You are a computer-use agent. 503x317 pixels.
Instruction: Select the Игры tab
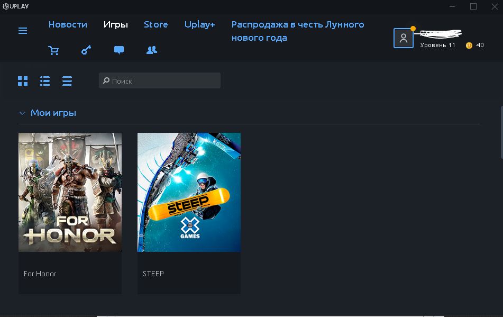coord(115,24)
